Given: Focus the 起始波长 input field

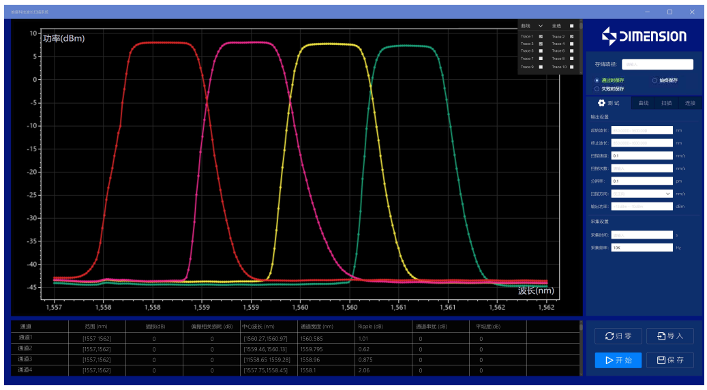Looking at the screenshot, I should [642, 130].
